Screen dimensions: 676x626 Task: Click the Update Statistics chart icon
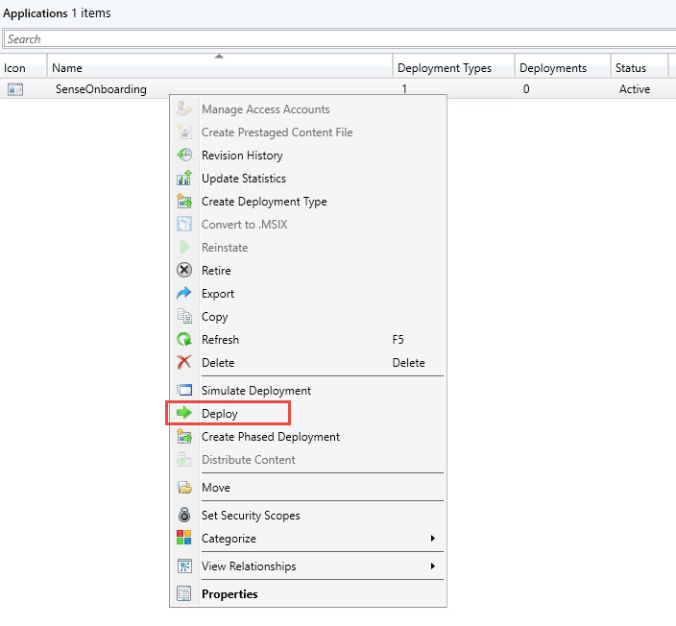click(x=185, y=179)
